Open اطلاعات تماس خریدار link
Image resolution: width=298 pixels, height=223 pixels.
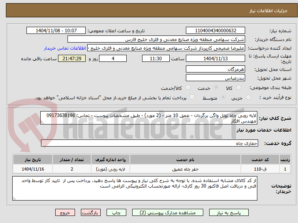(65, 48)
